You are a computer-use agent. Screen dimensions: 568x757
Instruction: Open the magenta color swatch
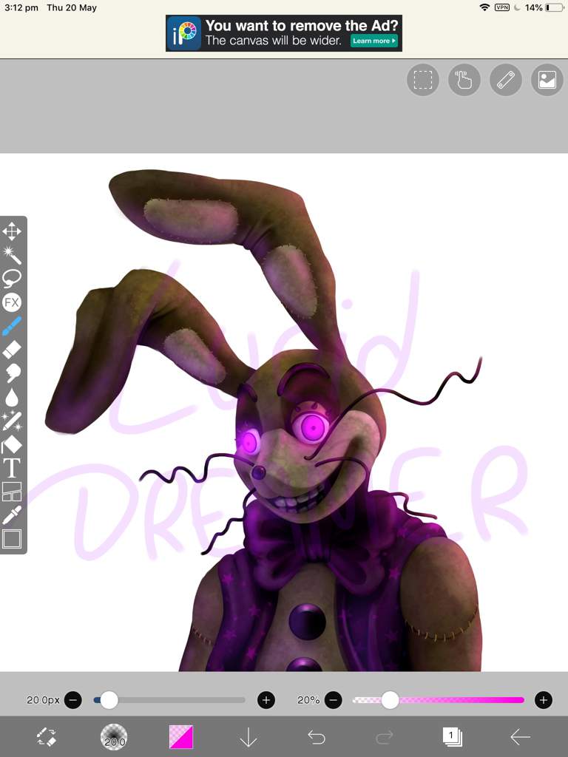tap(181, 736)
